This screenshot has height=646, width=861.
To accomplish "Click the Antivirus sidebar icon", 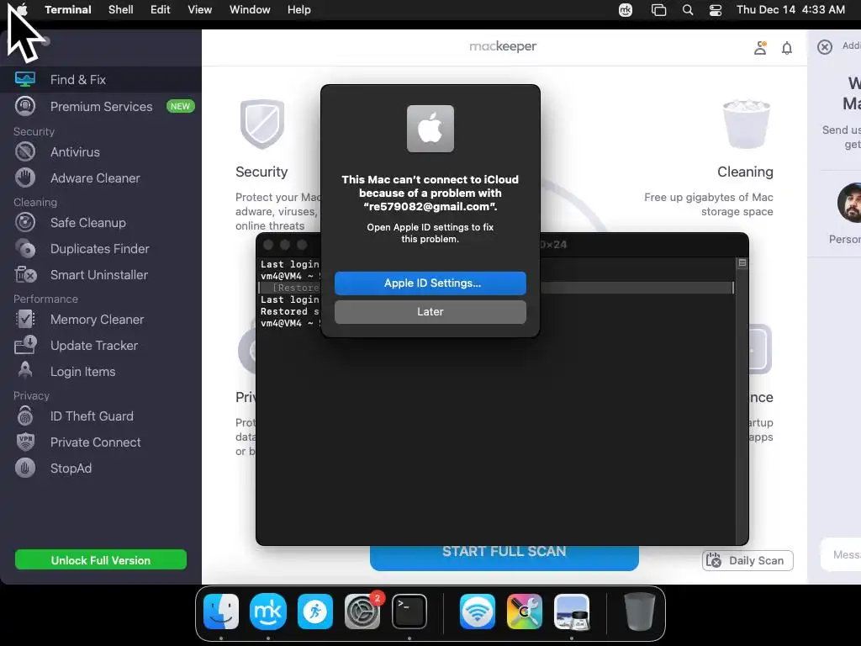I will coord(25,151).
